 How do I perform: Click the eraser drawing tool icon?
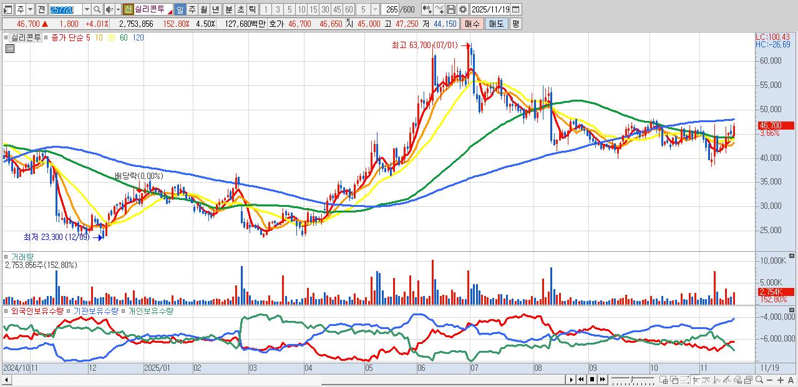[x=737, y=380]
